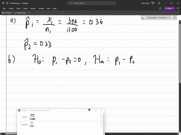The image size is (181, 135).
Task: Select the Out[99] cell bracket
Action: [101, 124]
